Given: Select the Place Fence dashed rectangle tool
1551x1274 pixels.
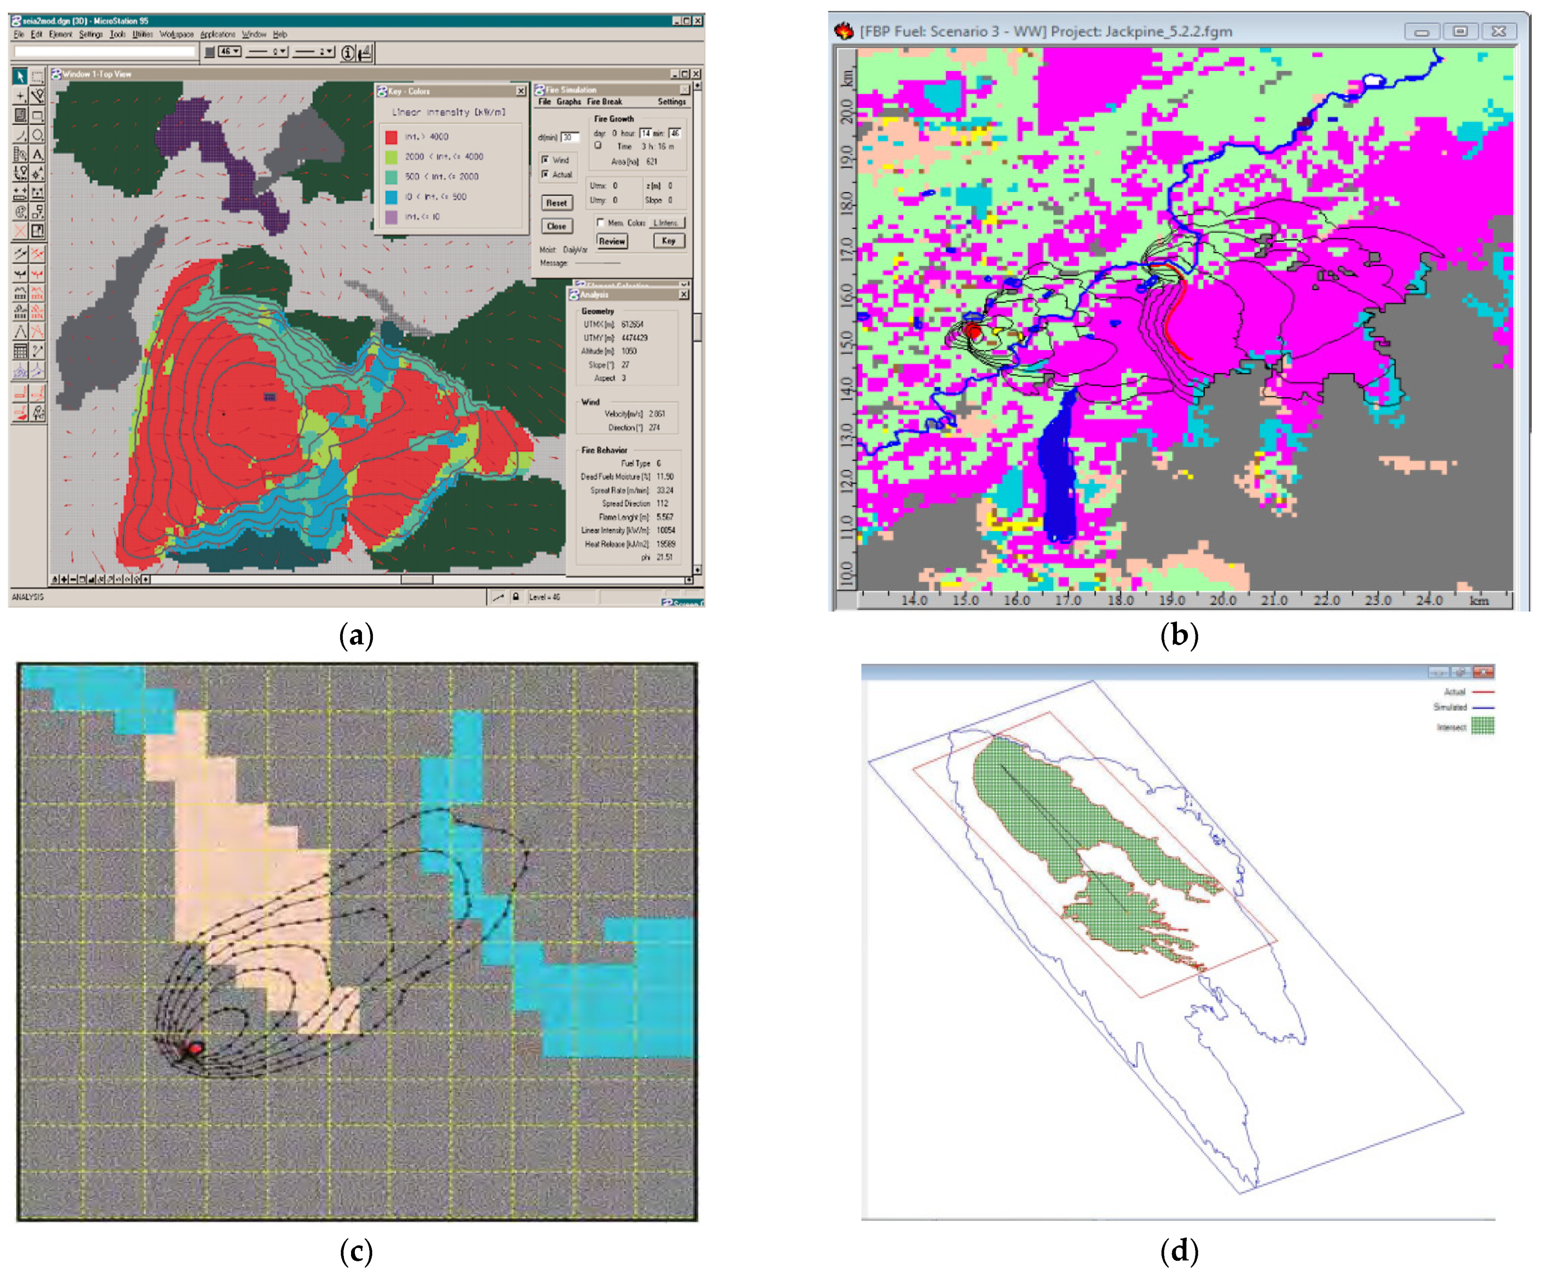Looking at the screenshot, I should [37, 76].
